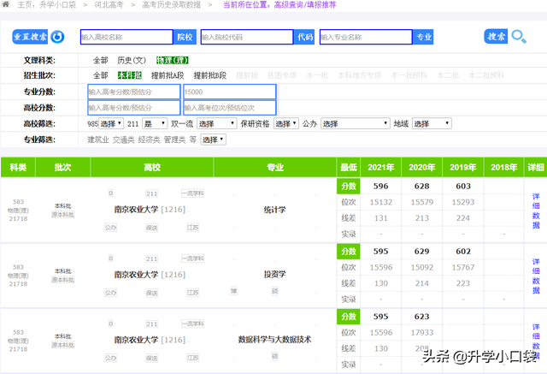547x374 pixels.
Task: Open the 保研资格 filter dropdown
Action: coord(286,123)
